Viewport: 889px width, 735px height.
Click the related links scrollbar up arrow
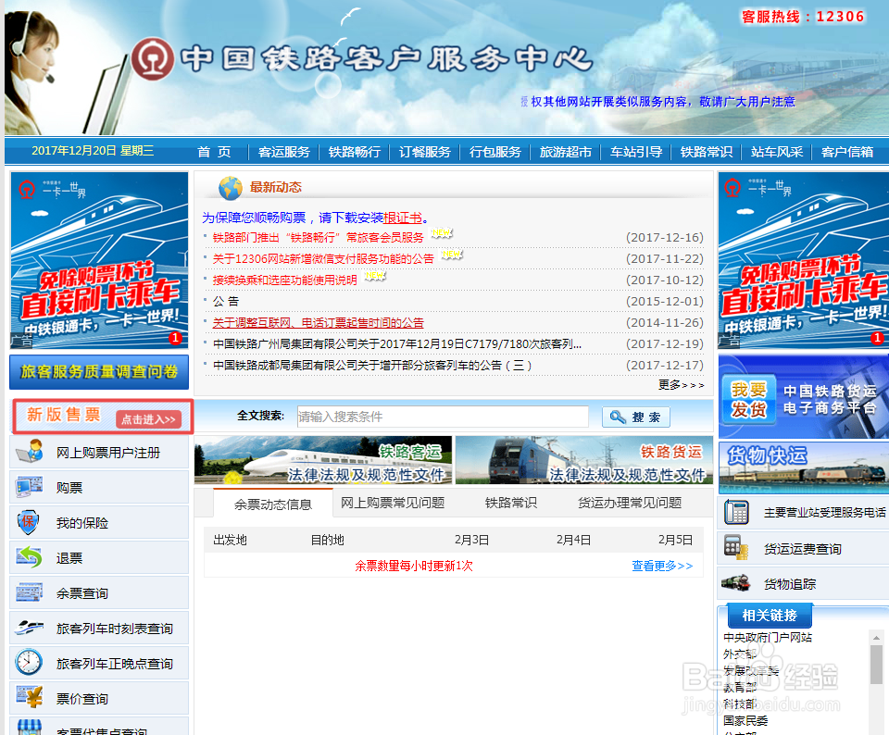[877, 638]
